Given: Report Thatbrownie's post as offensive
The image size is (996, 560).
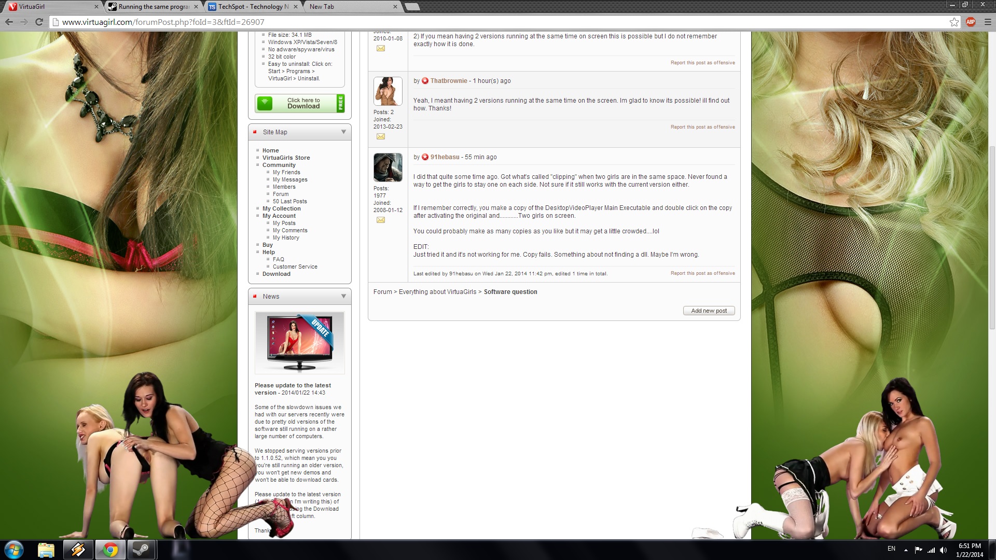Looking at the screenshot, I should [x=702, y=127].
